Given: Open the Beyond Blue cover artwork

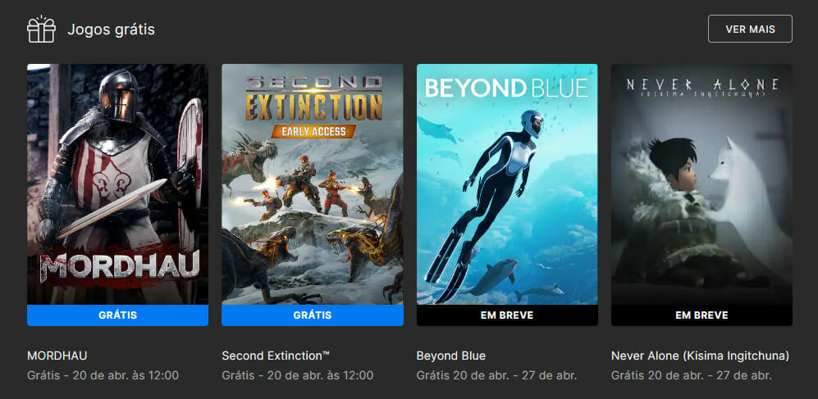Looking at the screenshot, I should 507,184.
